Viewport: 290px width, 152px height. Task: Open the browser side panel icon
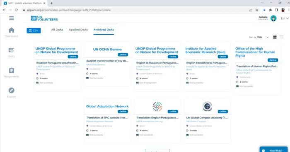click(276, 10)
